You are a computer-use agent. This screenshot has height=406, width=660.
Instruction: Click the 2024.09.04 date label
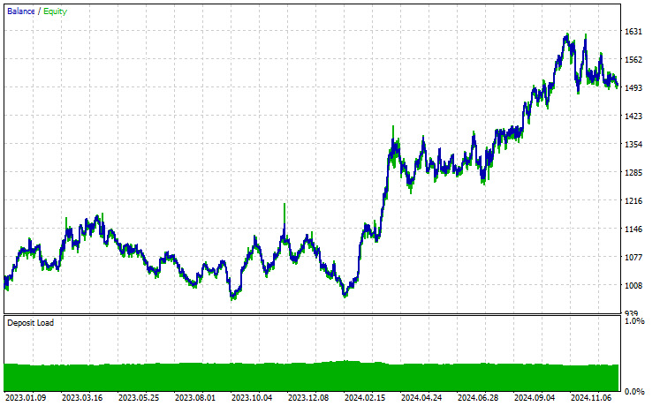pos(535,397)
